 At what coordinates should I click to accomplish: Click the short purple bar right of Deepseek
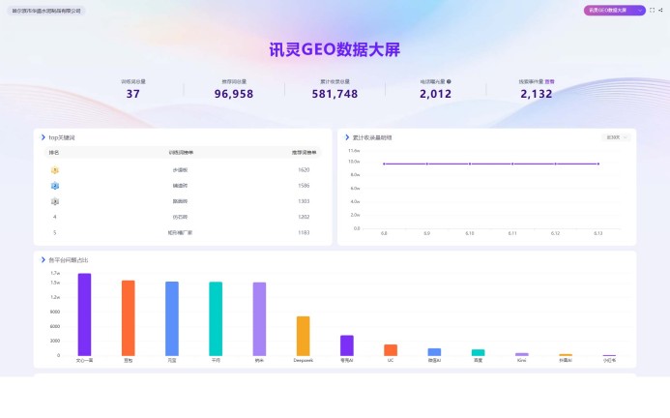(347, 345)
